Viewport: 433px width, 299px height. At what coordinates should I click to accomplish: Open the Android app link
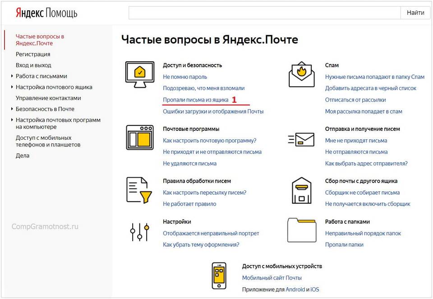[295, 290]
